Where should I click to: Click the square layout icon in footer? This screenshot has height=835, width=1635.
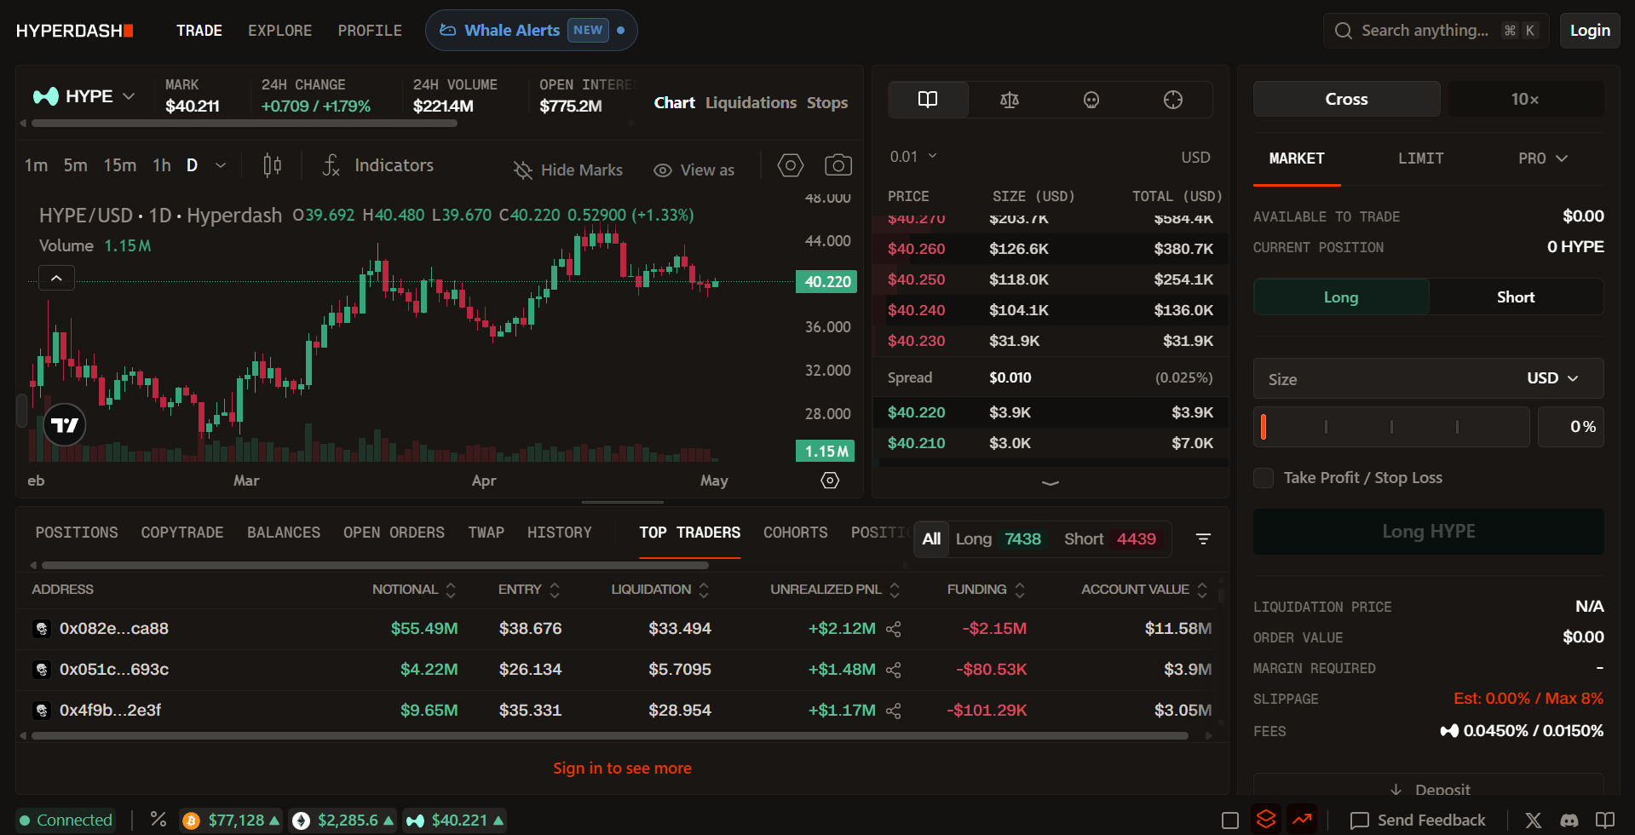(1230, 821)
